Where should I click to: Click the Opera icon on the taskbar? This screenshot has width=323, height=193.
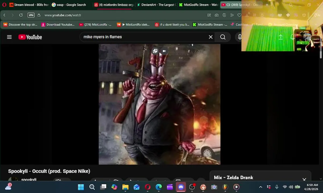tap(148, 187)
